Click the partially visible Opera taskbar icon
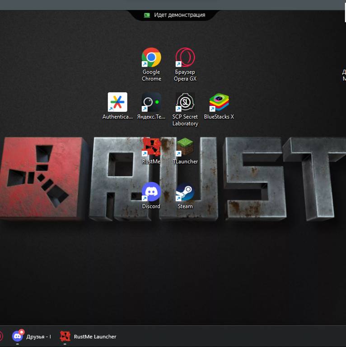The height and width of the screenshot is (347, 346). [1, 337]
